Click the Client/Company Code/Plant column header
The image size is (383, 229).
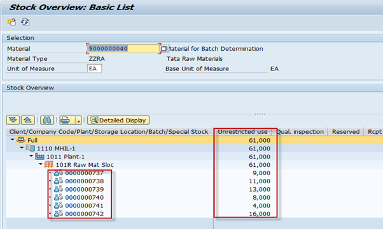pos(109,131)
